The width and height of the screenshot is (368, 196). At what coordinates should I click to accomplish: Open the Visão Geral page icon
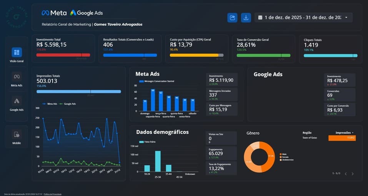tap(17, 52)
